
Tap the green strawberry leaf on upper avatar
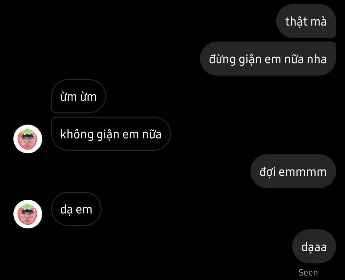27,132
